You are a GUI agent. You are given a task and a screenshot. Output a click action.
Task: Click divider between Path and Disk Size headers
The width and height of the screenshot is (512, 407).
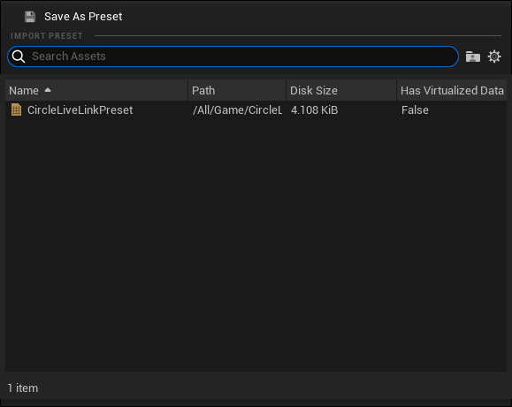point(286,90)
